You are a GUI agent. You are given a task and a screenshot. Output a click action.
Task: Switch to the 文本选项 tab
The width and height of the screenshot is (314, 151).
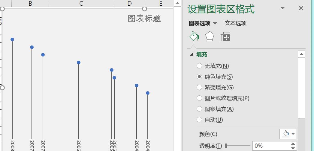coord(235,23)
